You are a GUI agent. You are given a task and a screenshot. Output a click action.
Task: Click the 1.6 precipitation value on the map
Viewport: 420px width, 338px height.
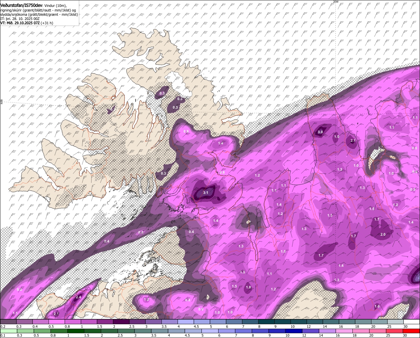click(377, 306)
